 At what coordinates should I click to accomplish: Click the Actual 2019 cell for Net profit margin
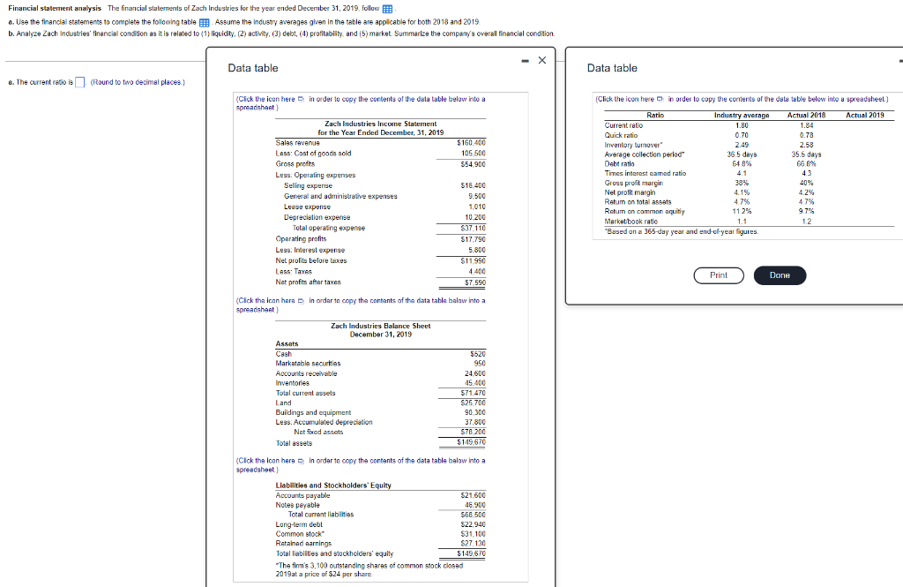tap(864, 192)
